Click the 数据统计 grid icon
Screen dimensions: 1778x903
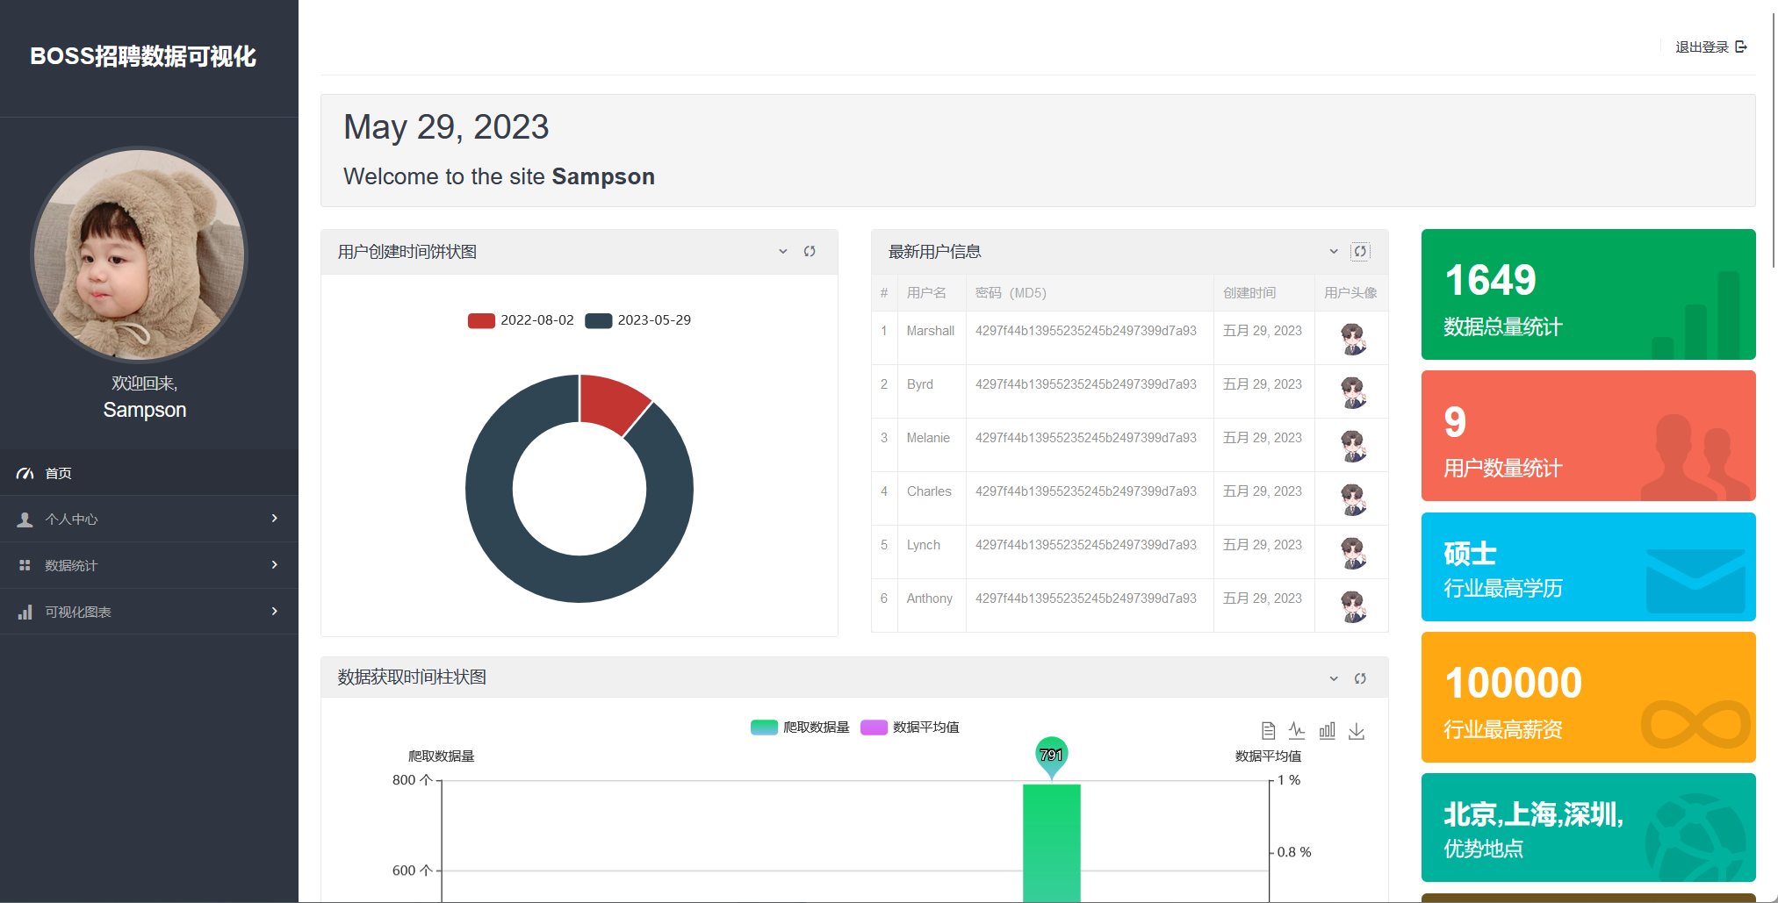(x=25, y=565)
